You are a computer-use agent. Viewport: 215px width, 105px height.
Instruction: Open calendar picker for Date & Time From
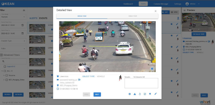23,25
